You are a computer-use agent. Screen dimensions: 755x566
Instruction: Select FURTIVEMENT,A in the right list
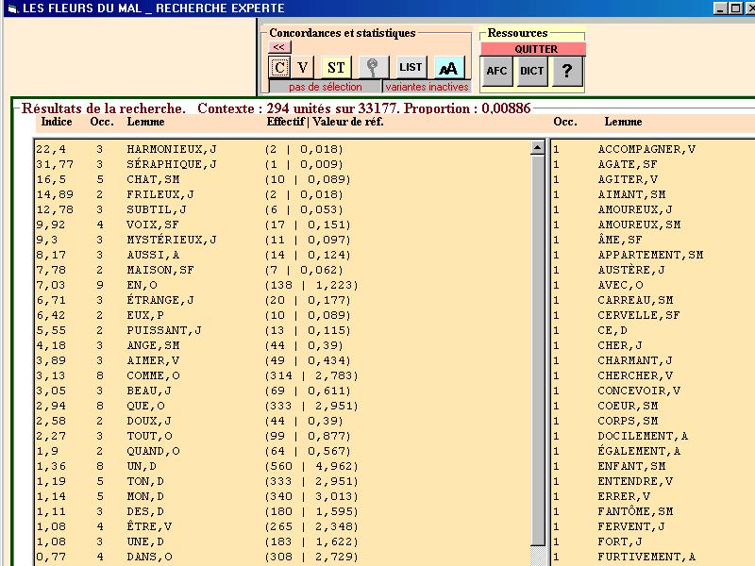[x=653, y=557]
